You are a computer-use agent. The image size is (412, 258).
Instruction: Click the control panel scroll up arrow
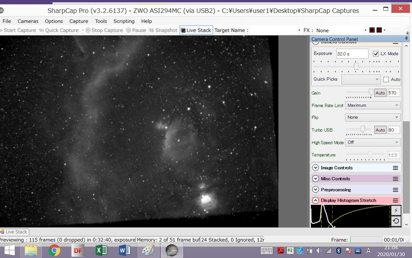(x=406, y=46)
